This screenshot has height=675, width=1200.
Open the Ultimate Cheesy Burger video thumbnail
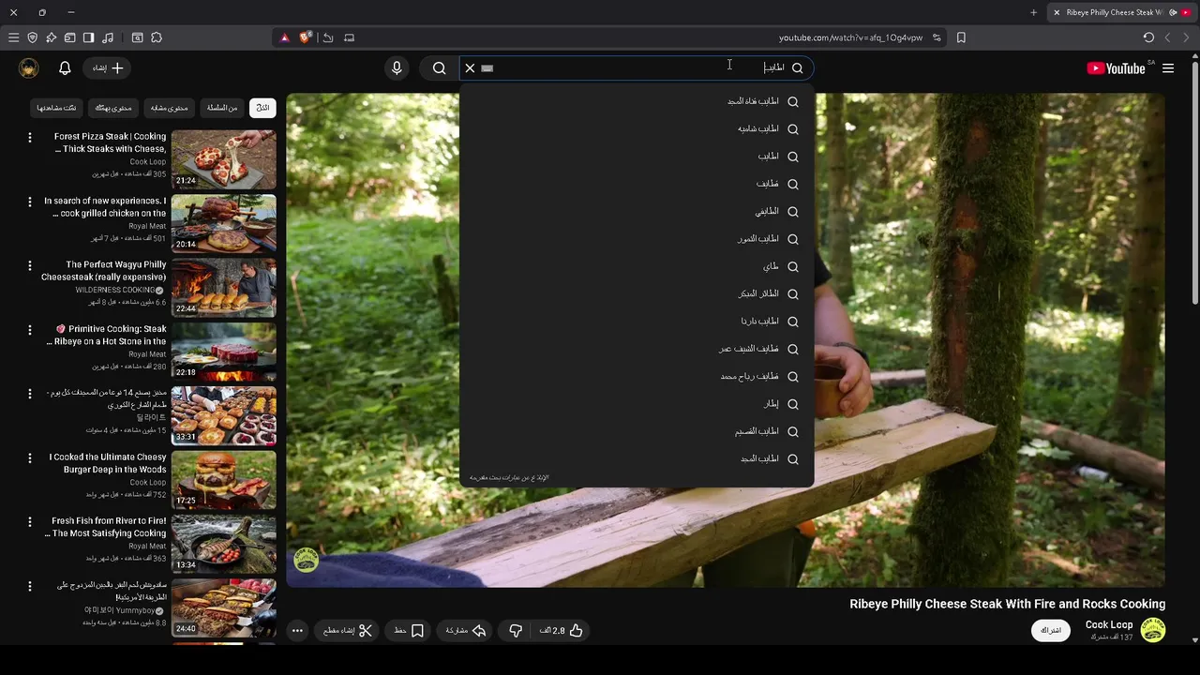pos(224,480)
